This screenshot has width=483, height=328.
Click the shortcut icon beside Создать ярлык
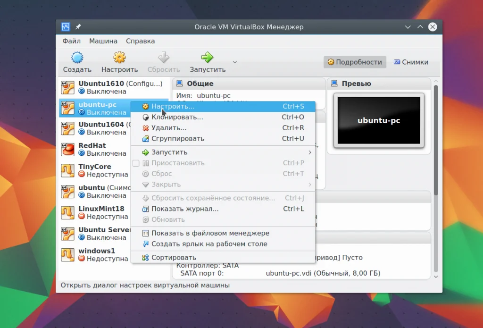tap(145, 244)
